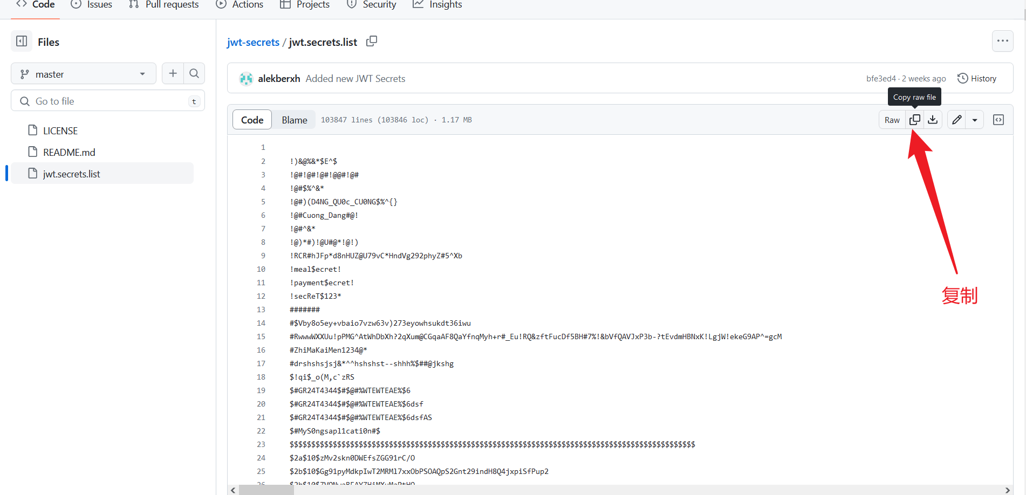Viewport: 1026px width, 495px height.
Task: Open the symbols panel icon
Action: click(x=998, y=120)
